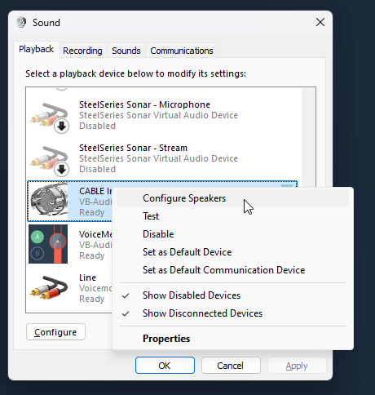Click the 'Line' device name
The image size is (375, 395).
(87, 277)
